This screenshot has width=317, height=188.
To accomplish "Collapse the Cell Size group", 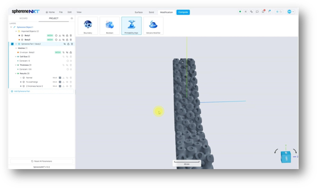I will point(16,57).
